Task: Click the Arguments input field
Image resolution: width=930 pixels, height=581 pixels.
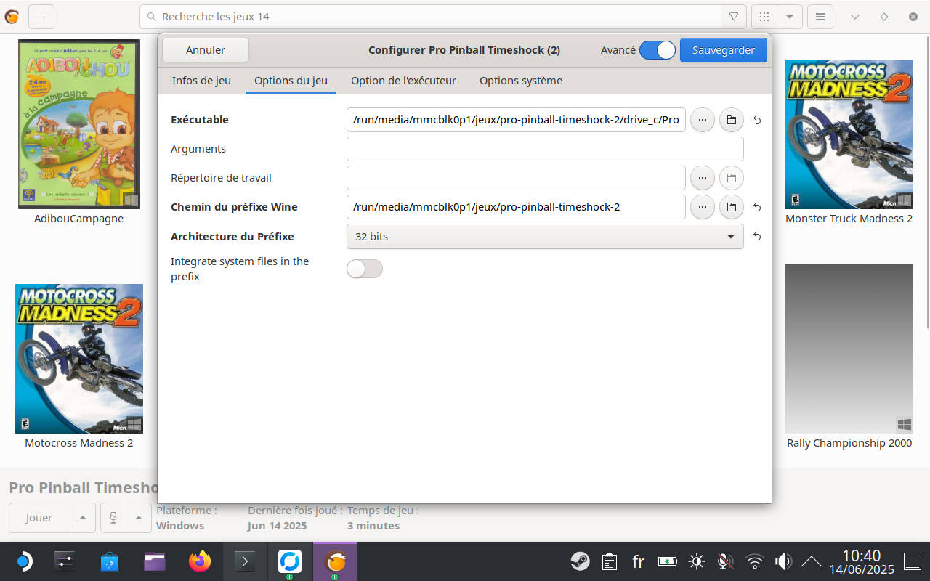Action: point(545,149)
